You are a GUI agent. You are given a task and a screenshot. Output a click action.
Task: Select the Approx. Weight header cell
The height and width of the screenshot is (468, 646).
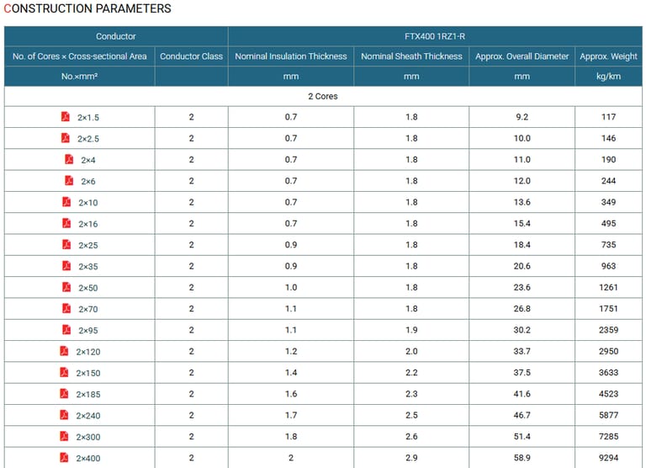coord(608,56)
